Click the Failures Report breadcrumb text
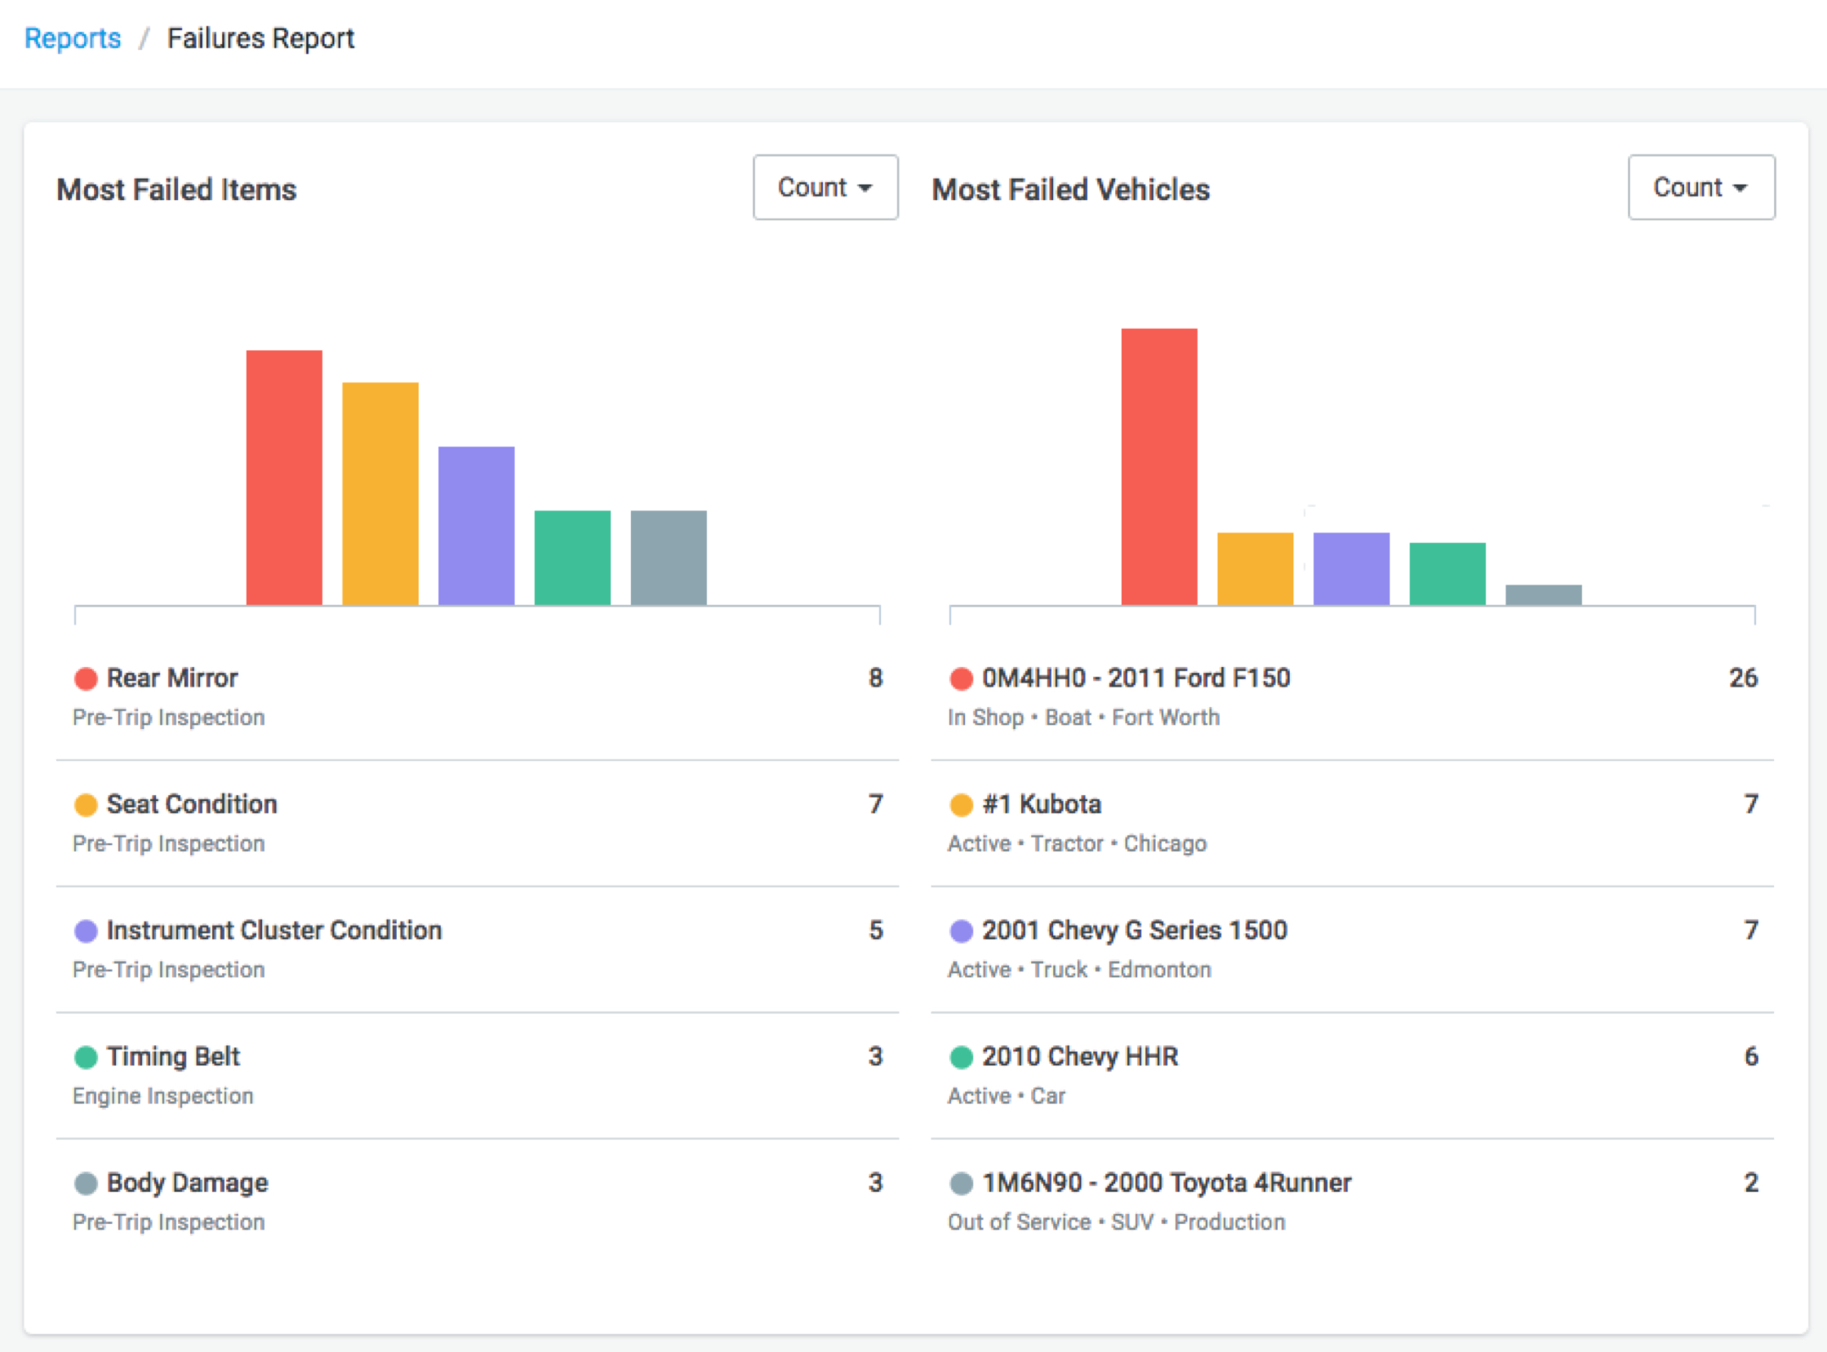Image resolution: width=1827 pixels, height=1352 pixels. (x=260, y=38)
